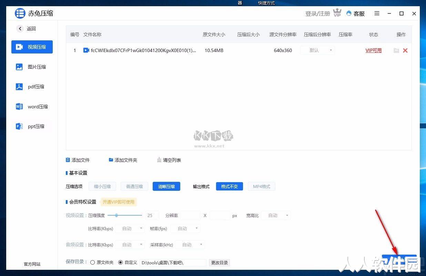
Task: Open 客服 customer service
Action: (x=355, y=13)
